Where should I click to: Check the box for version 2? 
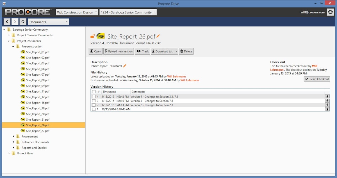[94, 105]
